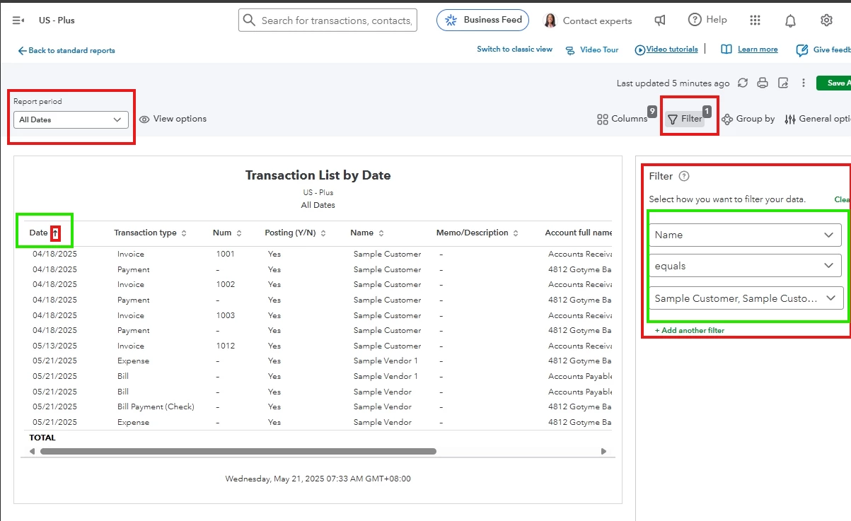Open the Columns options
Viewport: 851px width, 521px height.
pos(623,119)
